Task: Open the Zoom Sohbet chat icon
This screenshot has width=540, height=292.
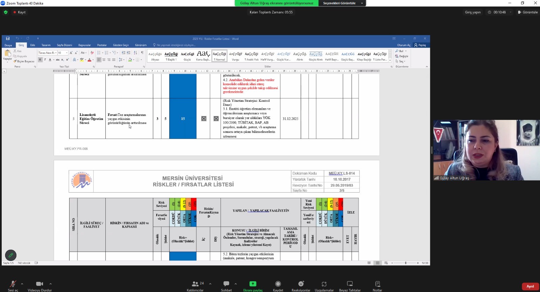Action: pos(226,284)
